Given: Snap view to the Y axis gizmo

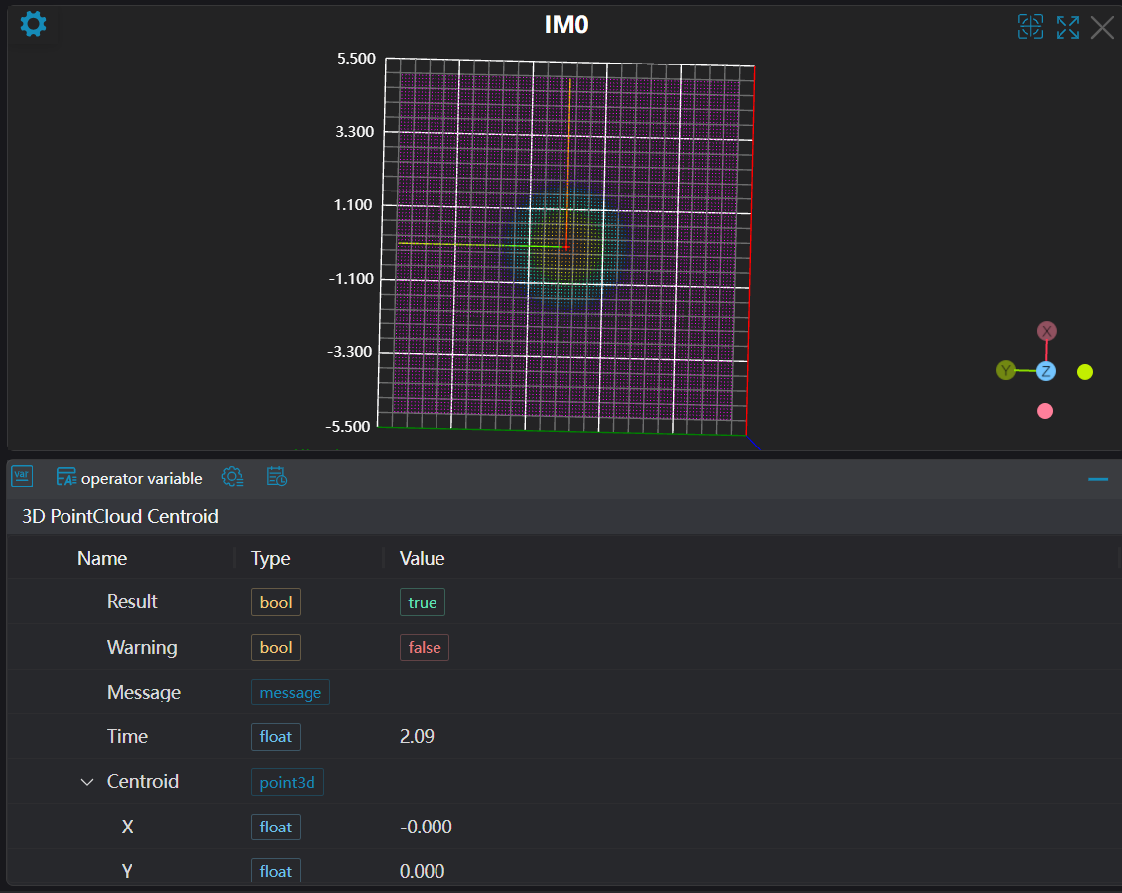Looking at the screenshot, I should (1006, 370).
